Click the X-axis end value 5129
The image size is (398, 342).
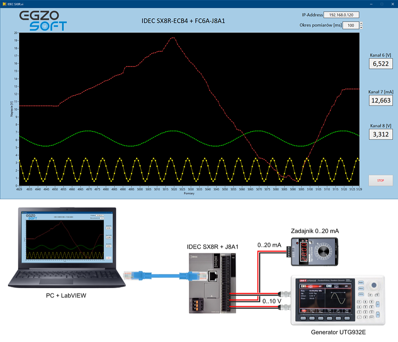pos(359,189)
